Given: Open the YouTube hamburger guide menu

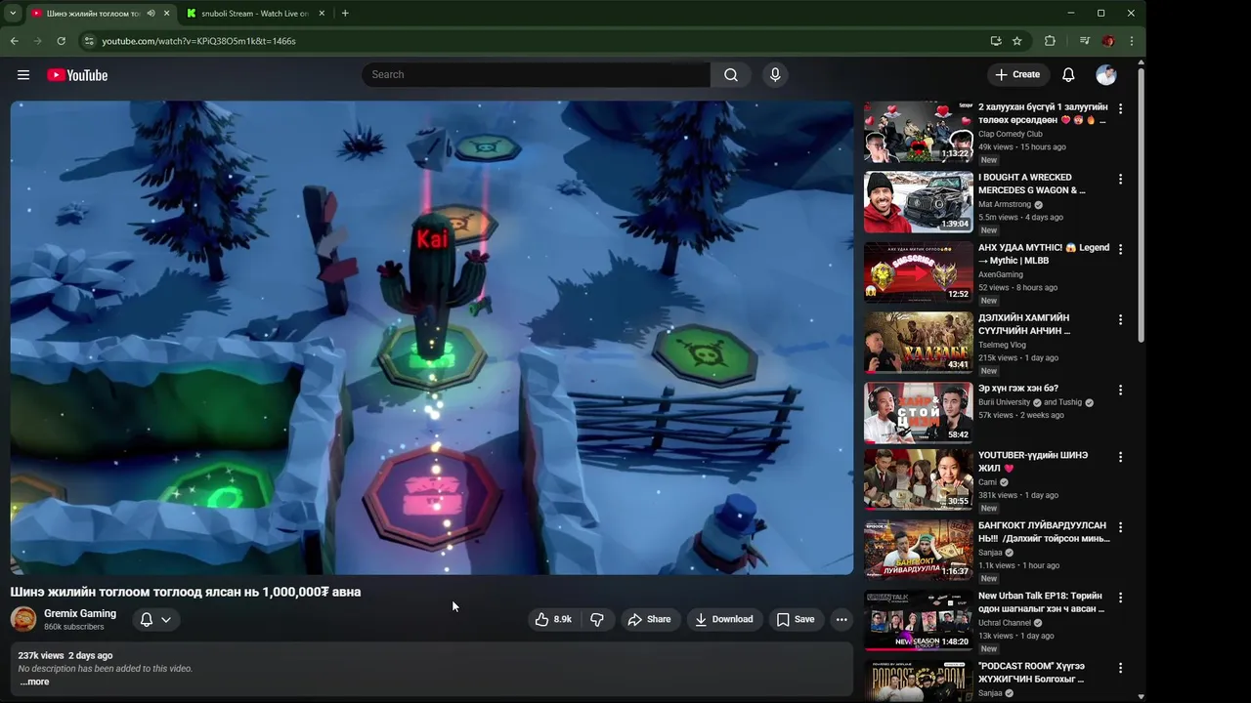Looking at the screenshot, I should point(23,75).
